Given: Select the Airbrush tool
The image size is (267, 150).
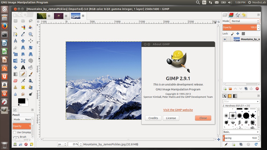Looking at the screenshot, I should pyautogui.click(x=23, y=81).
